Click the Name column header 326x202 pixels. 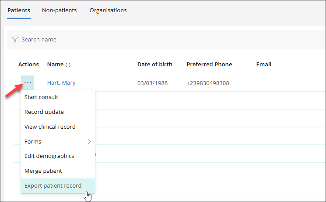pos(55,65)
